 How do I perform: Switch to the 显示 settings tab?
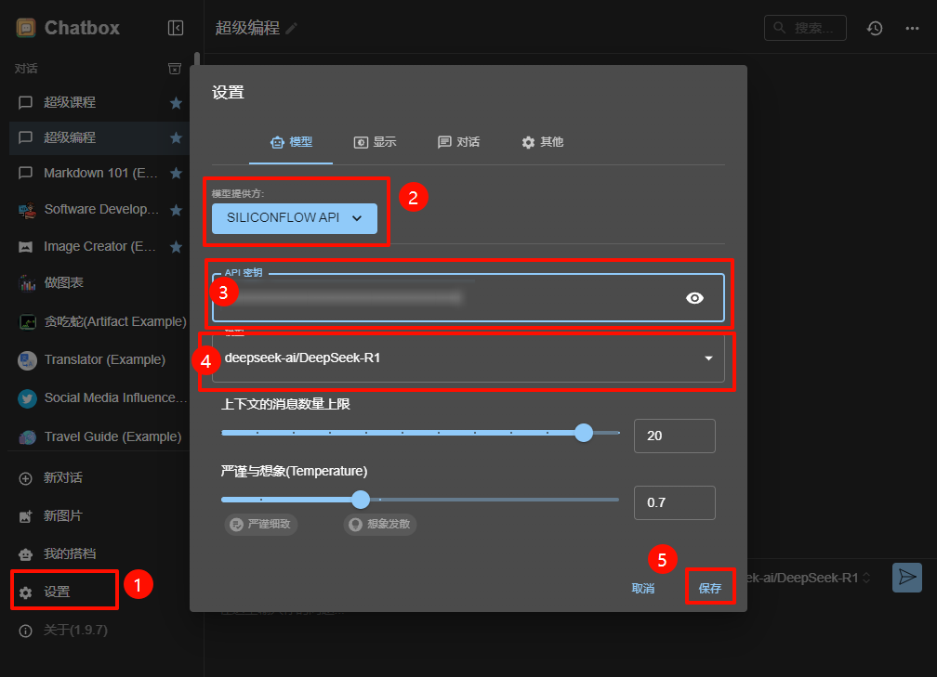tap(375, 142)
